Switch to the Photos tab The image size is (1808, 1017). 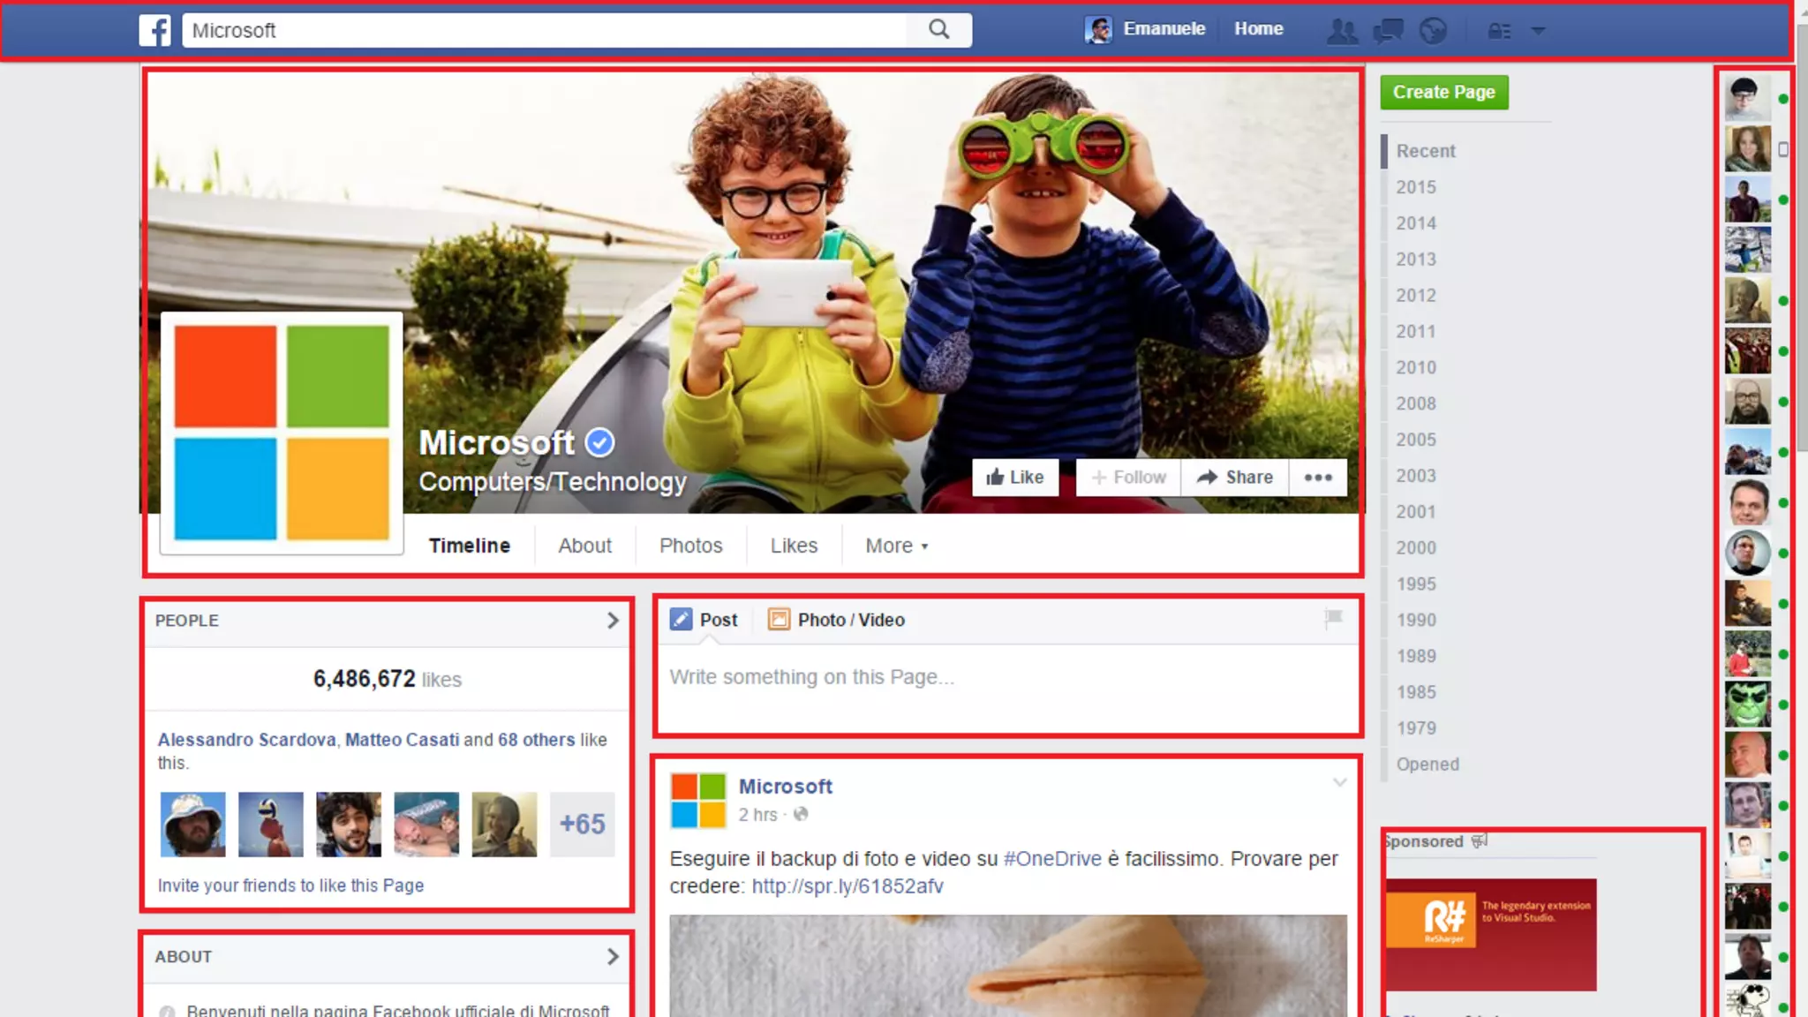[x=690, y=546]
